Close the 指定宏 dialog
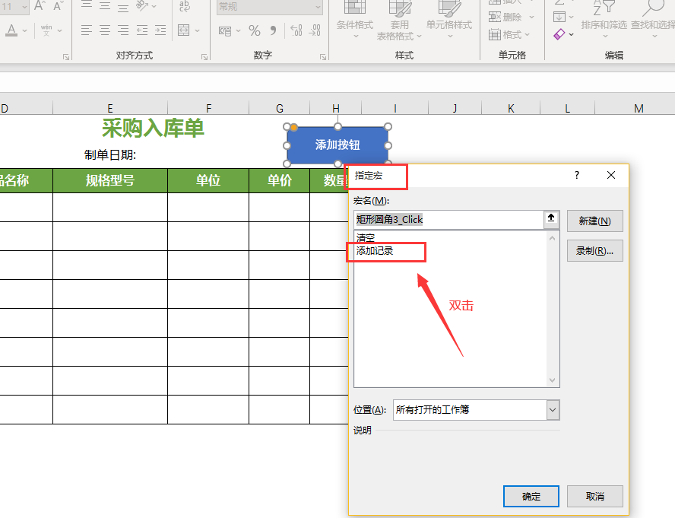 pos(611,175)
